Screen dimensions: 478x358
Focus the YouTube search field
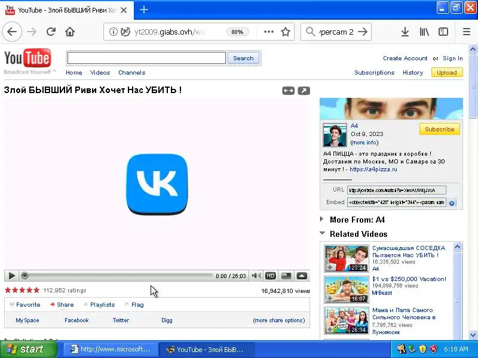point(146,58)
